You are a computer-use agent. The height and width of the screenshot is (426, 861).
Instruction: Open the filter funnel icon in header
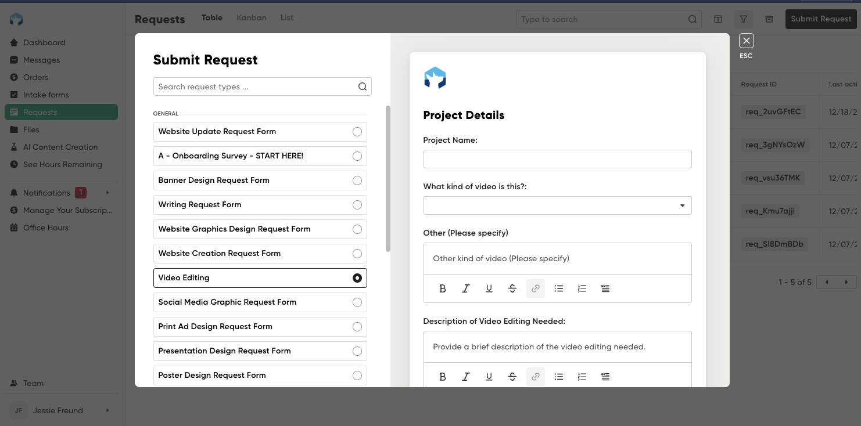point(744,19)
